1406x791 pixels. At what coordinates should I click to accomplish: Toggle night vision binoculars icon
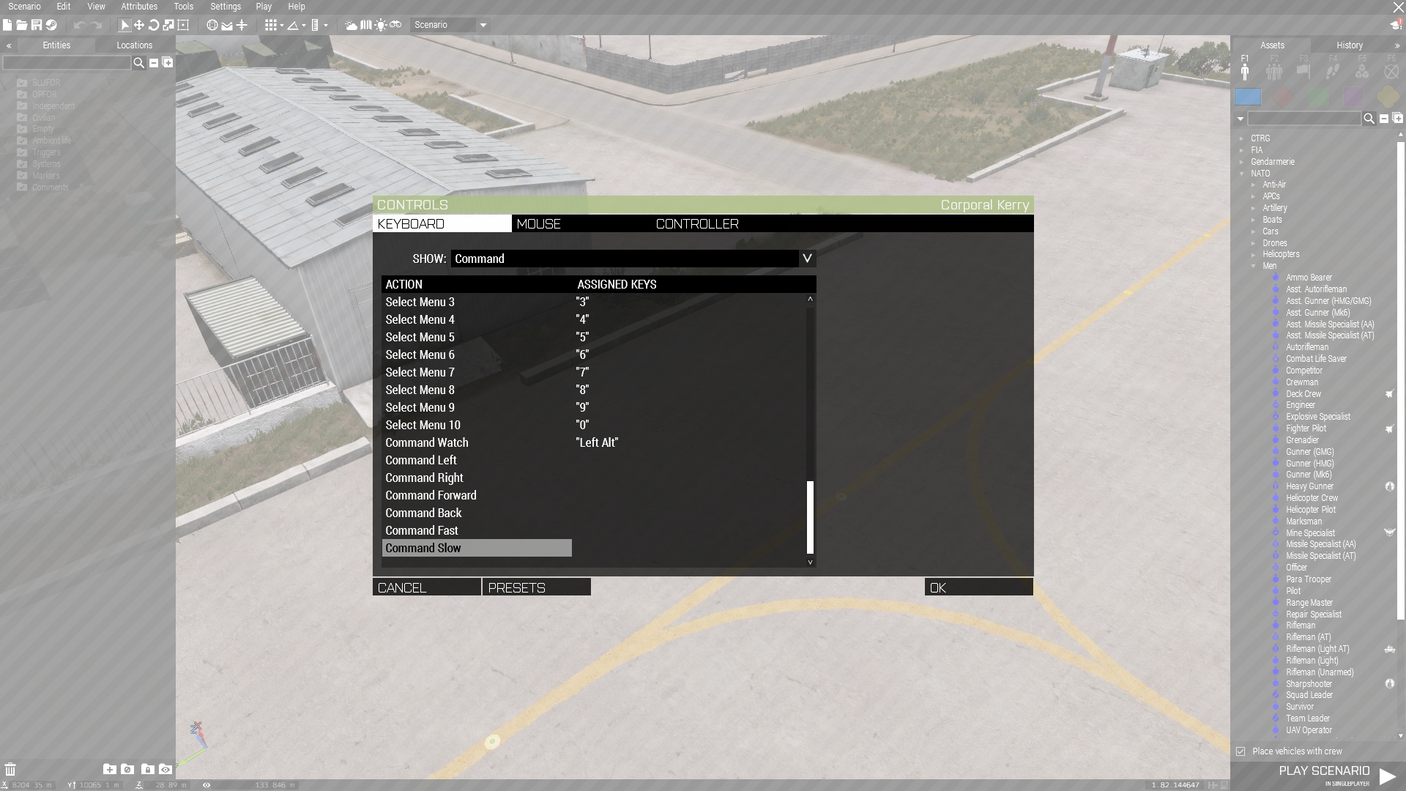tap(395, 25)
